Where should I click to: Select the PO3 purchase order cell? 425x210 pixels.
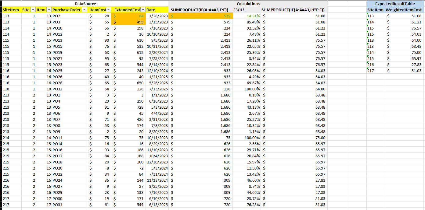tap(69, 22)
